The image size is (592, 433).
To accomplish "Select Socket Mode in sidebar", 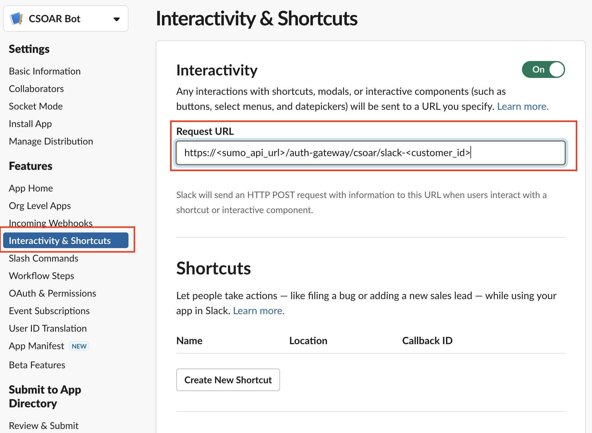I will (x=36, y=106).
